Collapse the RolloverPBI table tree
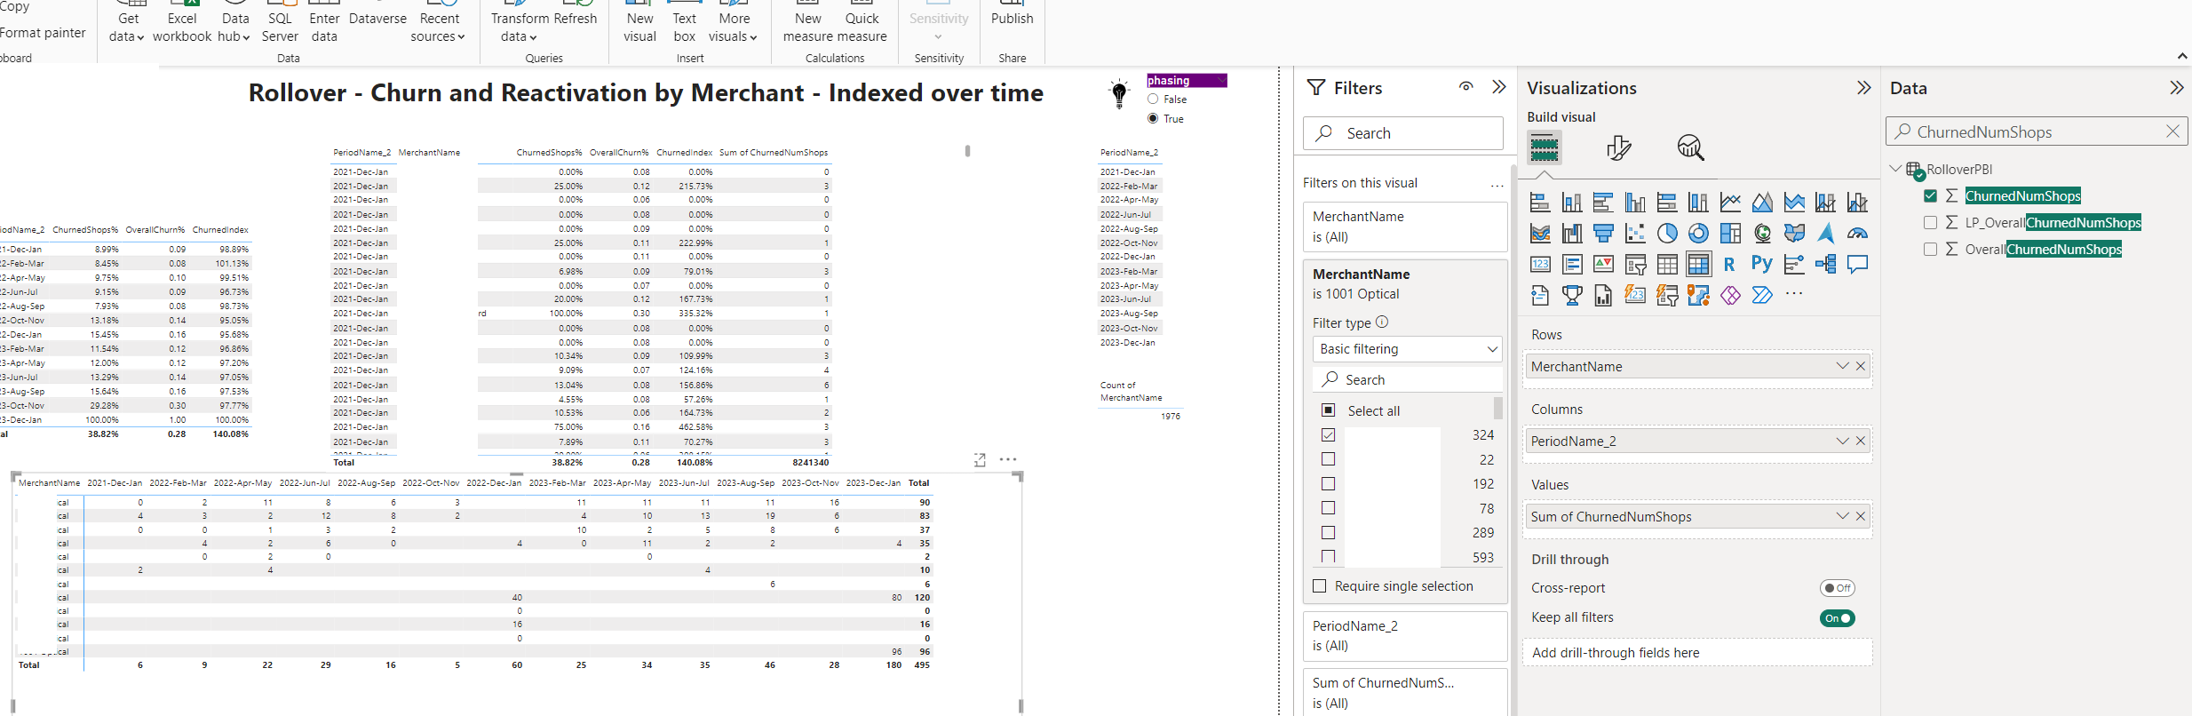This screenshot has height=716, width=2192. 1895,169
